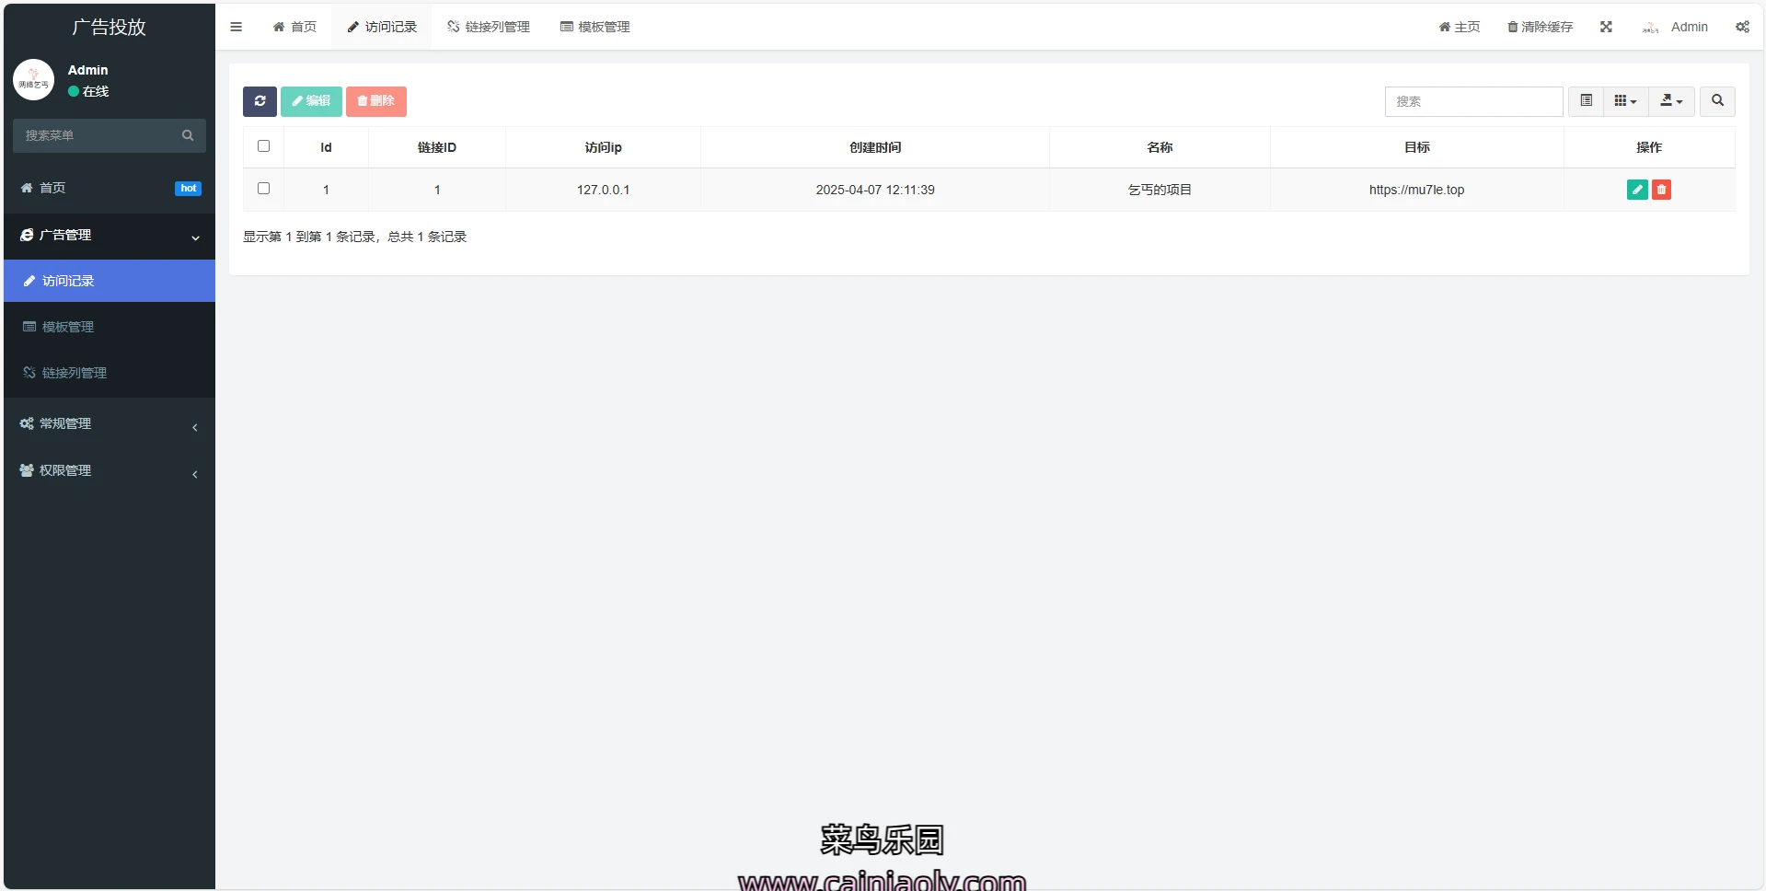Image resolution: width=1766 pixels, height=891 pixels.
Task: Toggle sidebar with hamburger menu icon
Action: pos(236,27)
